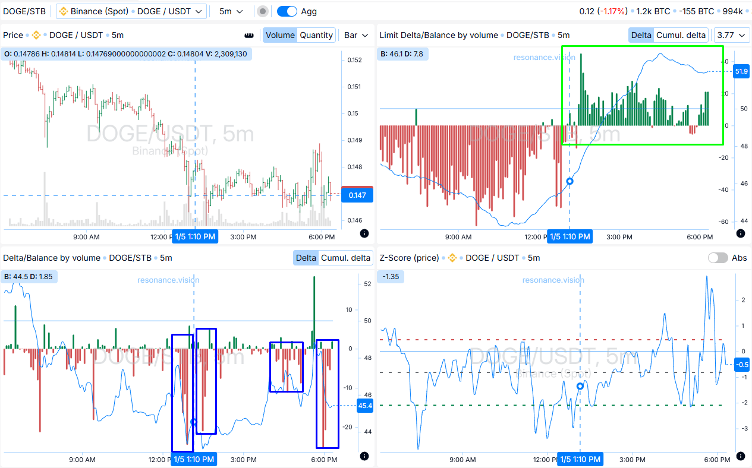Viewport: 752px width, 468px height.
Task: Enable the Abs toggle on Z-Score panel
Action: (x=718, y=258)
